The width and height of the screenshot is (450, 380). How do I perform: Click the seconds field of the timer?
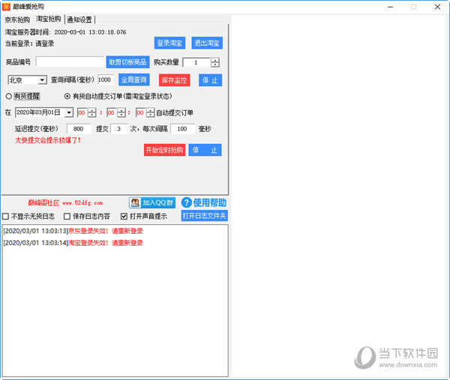coord(141,112)
